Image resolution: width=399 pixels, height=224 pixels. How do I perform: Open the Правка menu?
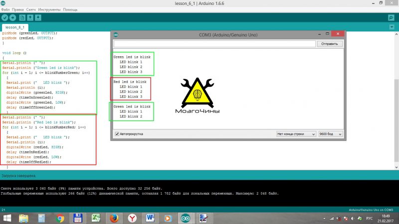[18, 9]
